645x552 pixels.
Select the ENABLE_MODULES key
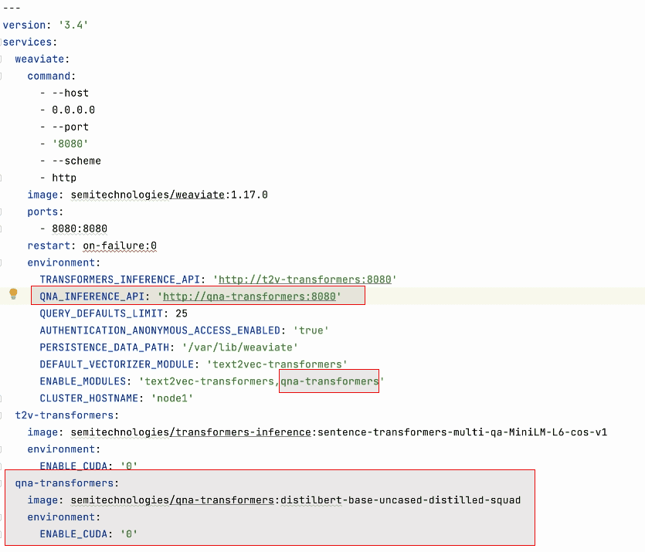(x=83, y=381)
